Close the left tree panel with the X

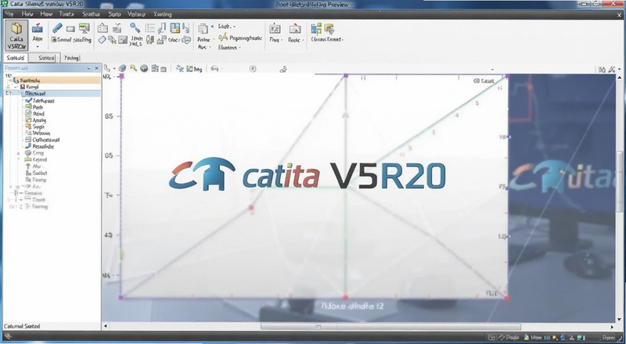pyautogui.click(x=96, y=68)
